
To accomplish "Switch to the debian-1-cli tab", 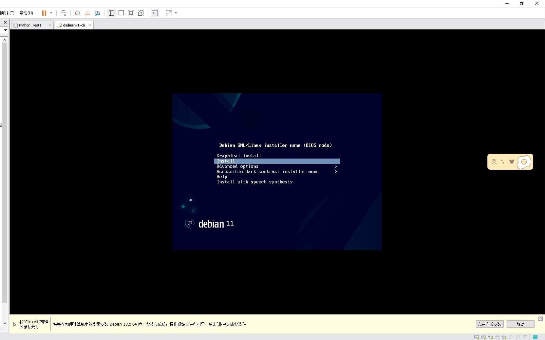I will click(x=74, y=25).
